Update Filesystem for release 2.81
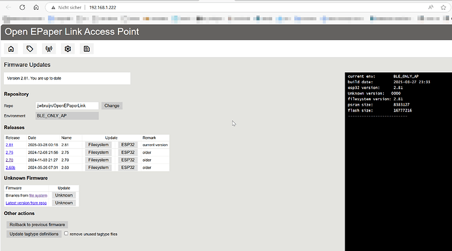This screenshot has width=452, height=251. point(98,145)
